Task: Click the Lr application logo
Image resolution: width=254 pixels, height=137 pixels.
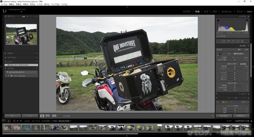Action: [x=5, y=11]
